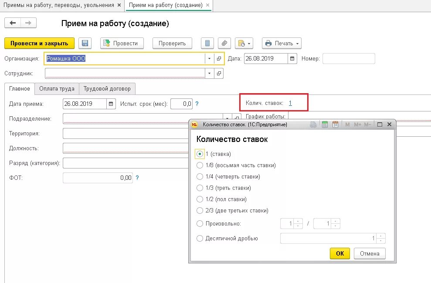Open the Сотрудник record with the open icon

tap(219, 73)
